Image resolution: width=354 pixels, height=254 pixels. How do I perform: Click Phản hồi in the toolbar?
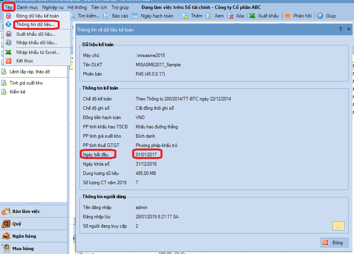302,16
